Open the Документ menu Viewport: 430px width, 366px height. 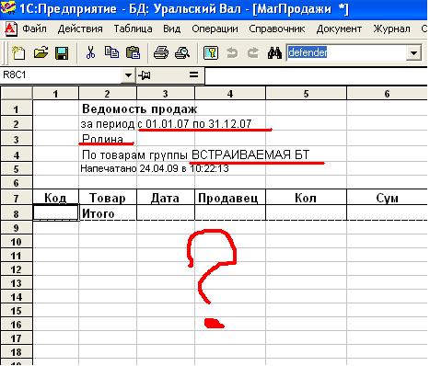339,29
